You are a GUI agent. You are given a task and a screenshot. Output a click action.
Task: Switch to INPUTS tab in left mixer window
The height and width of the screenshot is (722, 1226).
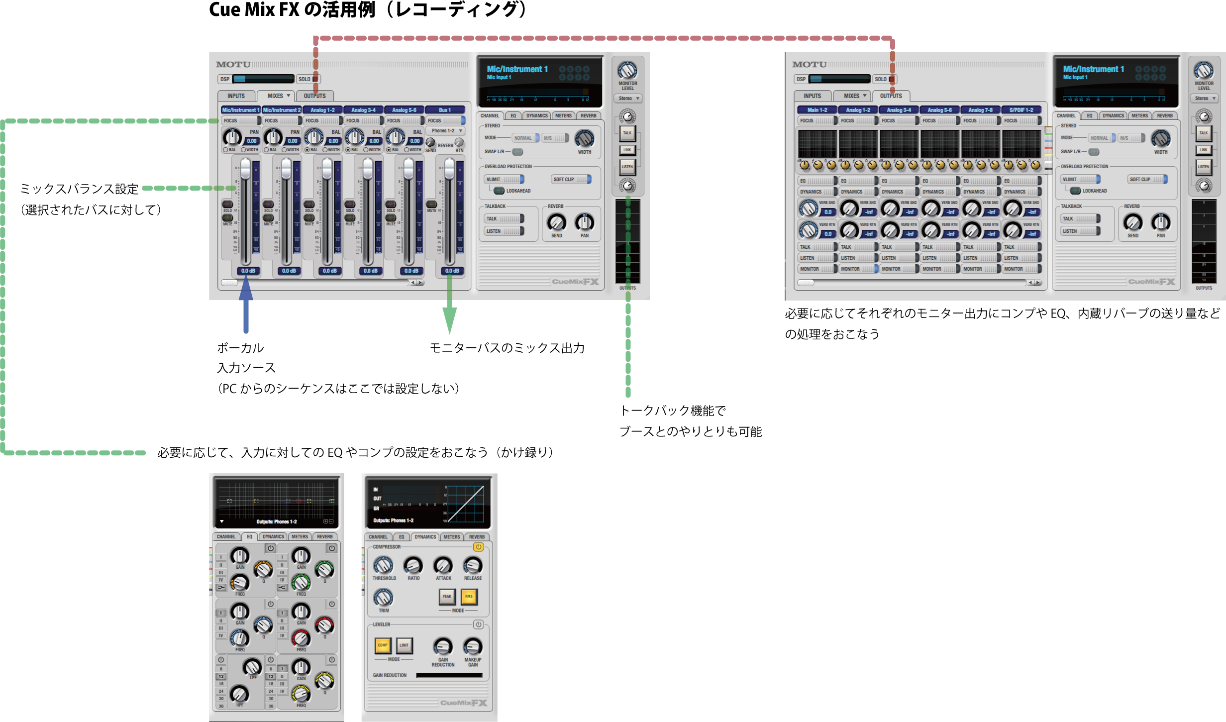tap(236, 96)
